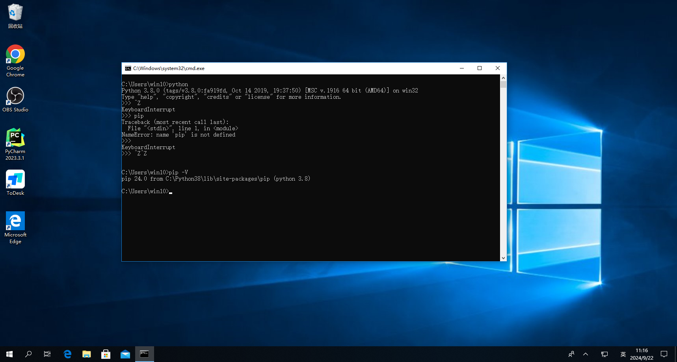Click the cmd.exe taskbar button
The width and height of the screenshot is (677, 362).
tap(145, 354)
